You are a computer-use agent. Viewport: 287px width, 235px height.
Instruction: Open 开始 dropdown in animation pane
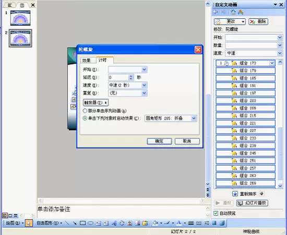pos(280,38)
